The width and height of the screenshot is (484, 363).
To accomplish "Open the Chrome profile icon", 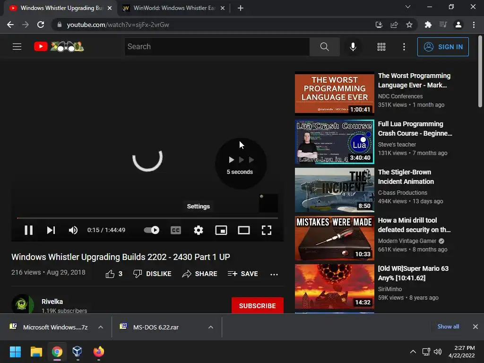I will [458, 25].
